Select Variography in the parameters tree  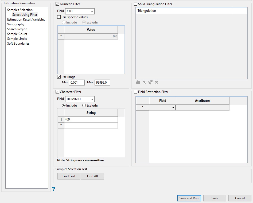16,24
